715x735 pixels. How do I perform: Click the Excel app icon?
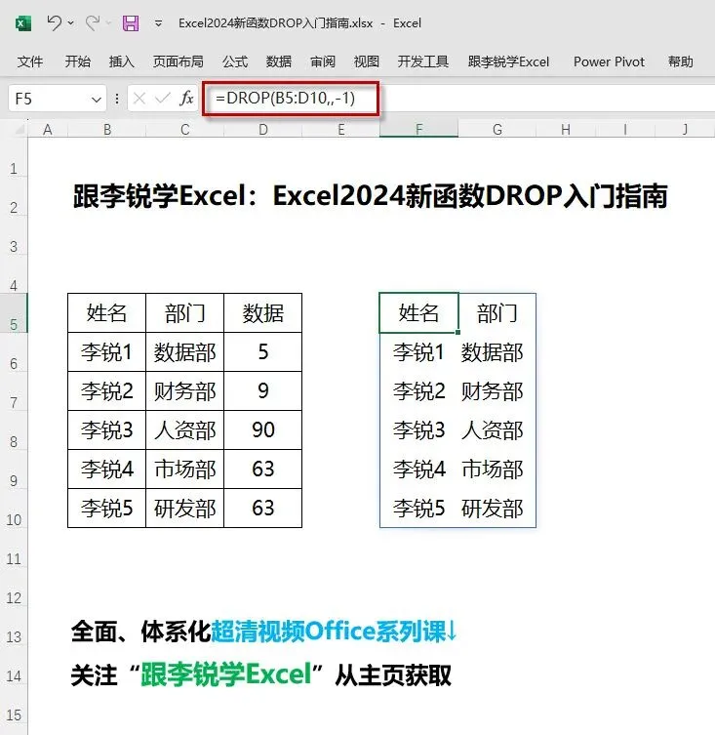pyautogui.click(x=23, y=23)
